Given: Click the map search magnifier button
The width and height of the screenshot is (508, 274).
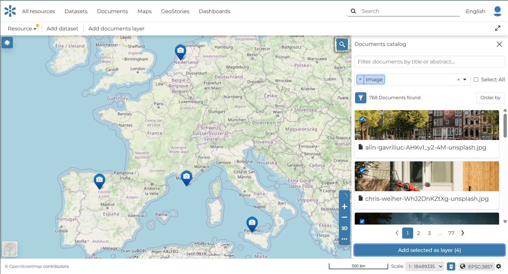Looking at the screenshot, I should click(x=342, y=45).
